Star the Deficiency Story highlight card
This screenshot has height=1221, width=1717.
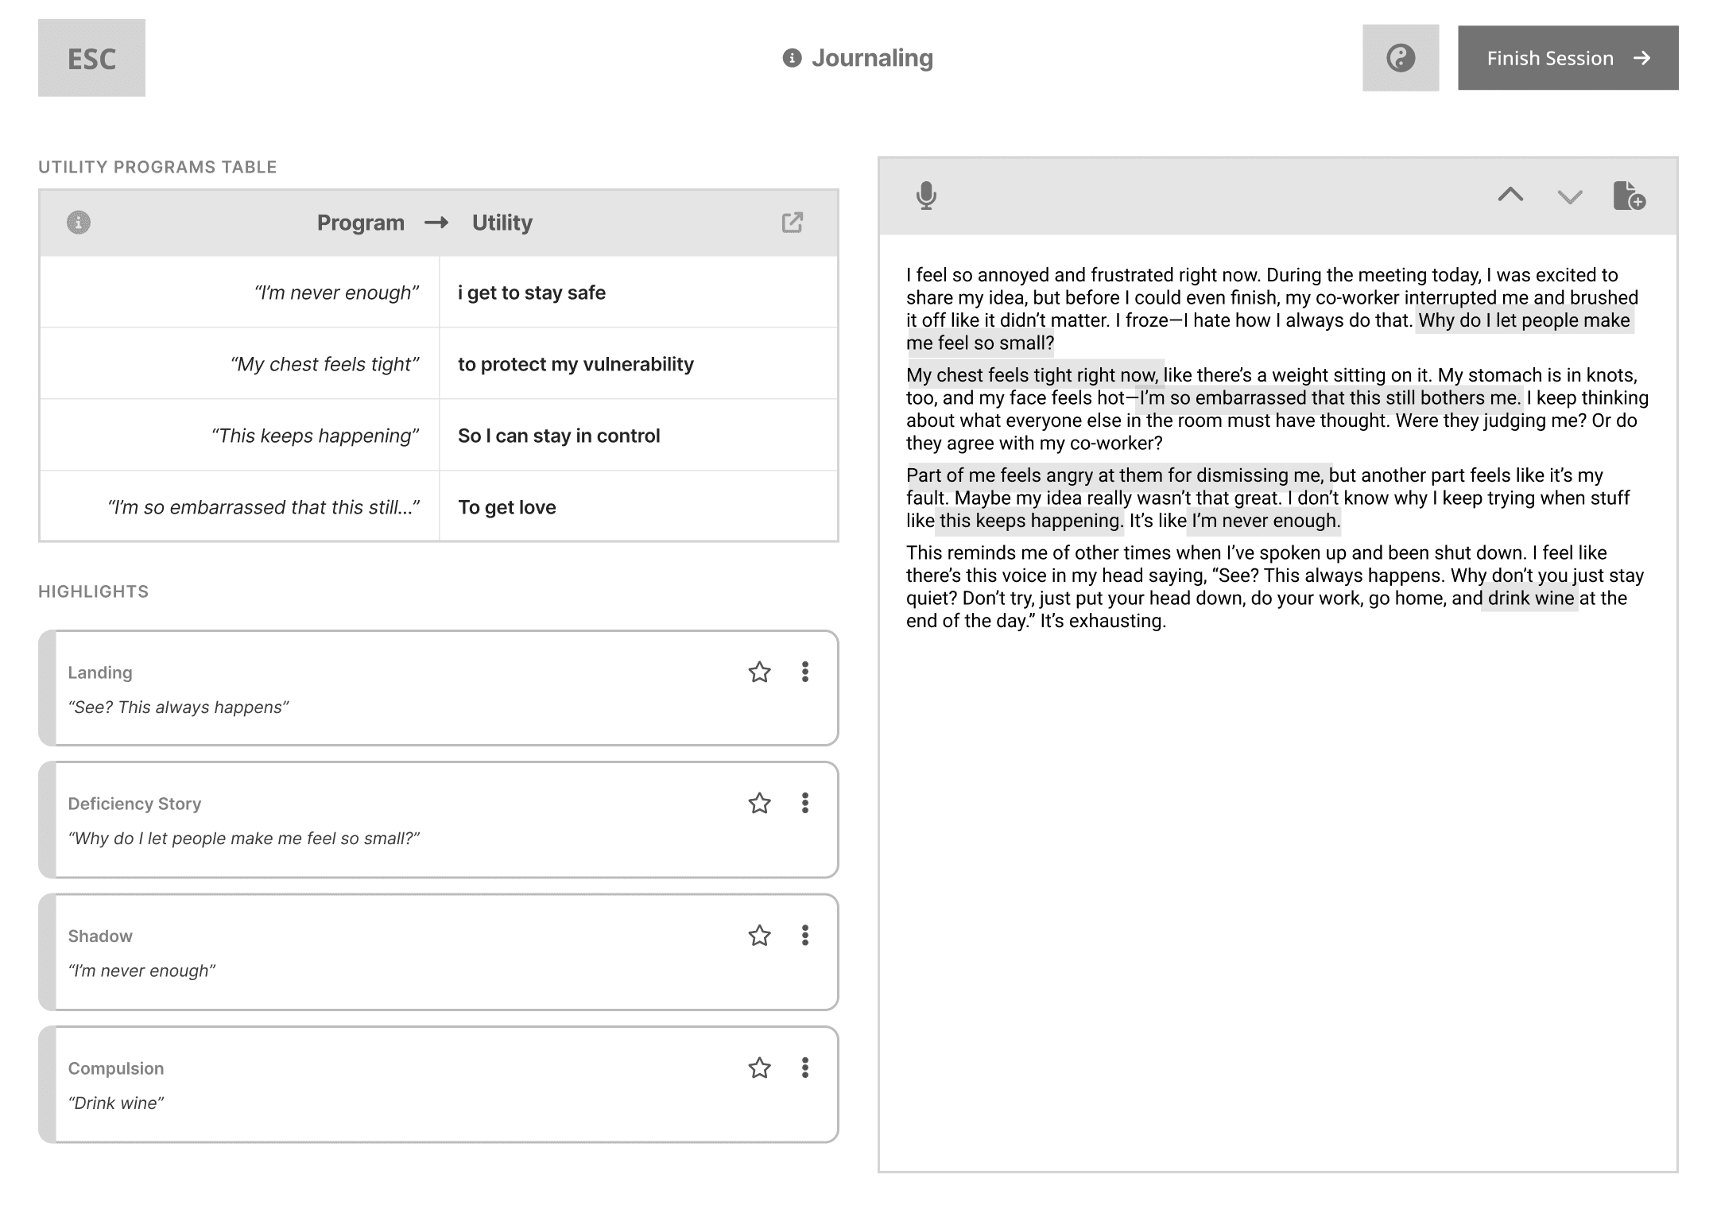point(759,804)
